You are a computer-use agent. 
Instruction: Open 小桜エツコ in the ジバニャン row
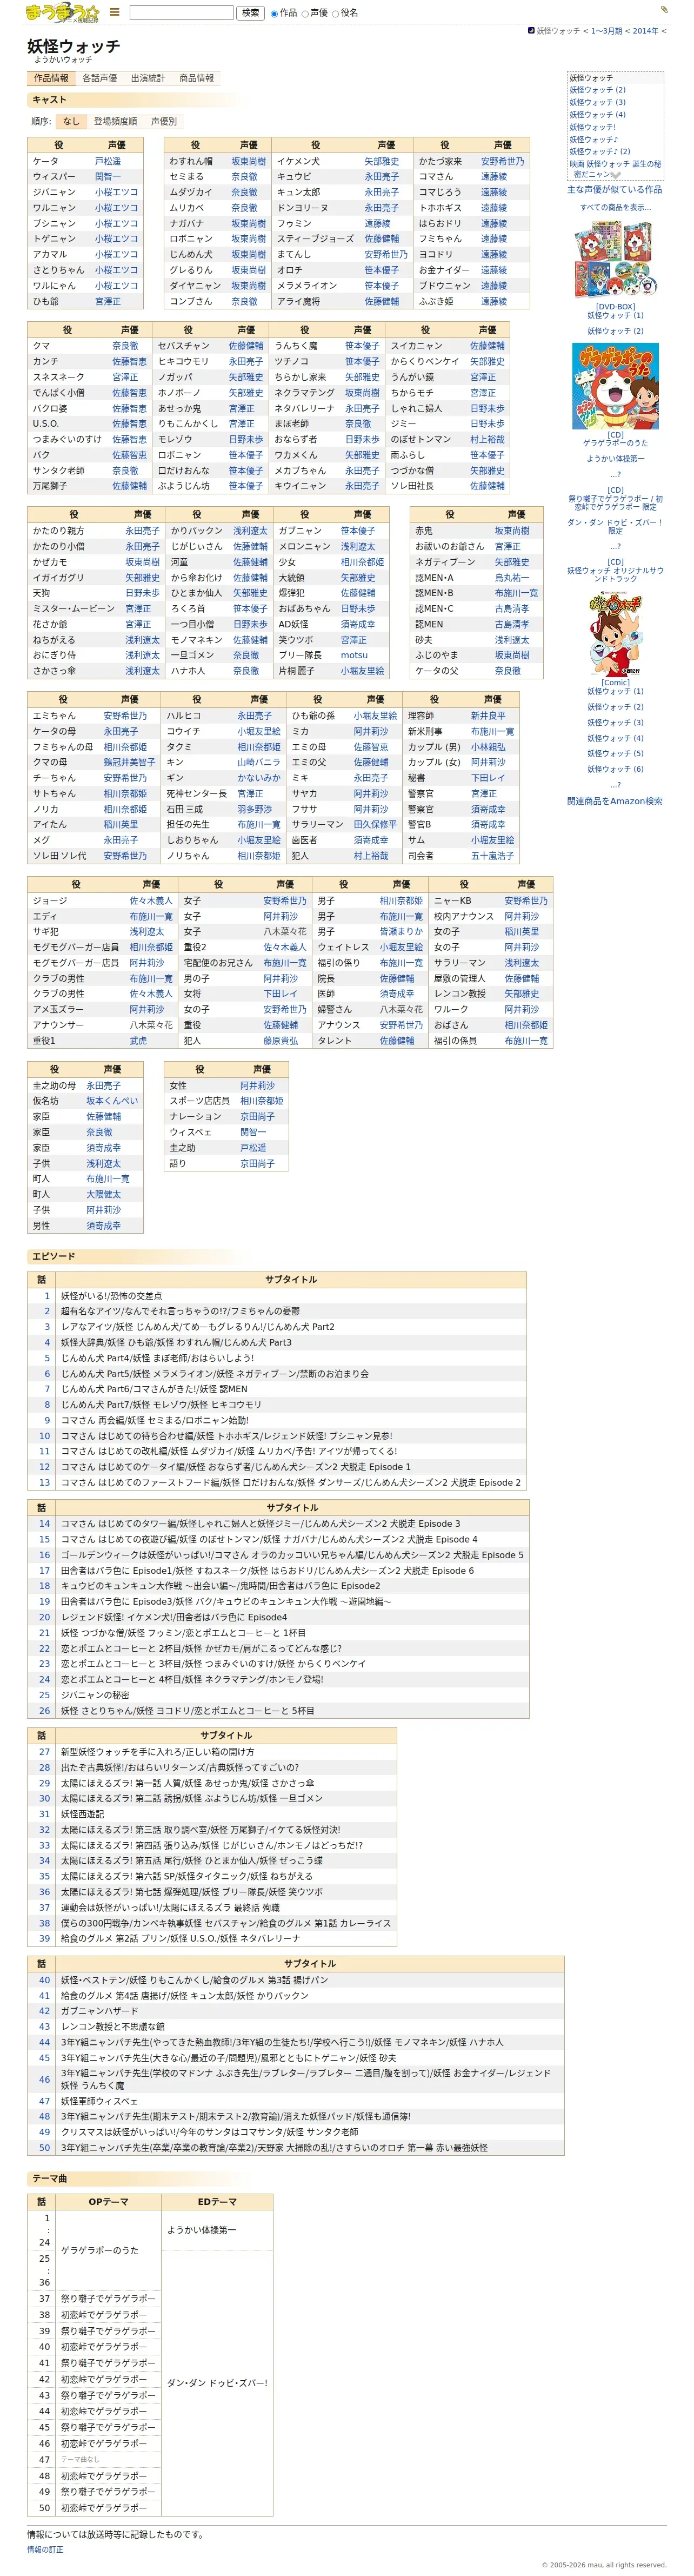coord(117,192)
